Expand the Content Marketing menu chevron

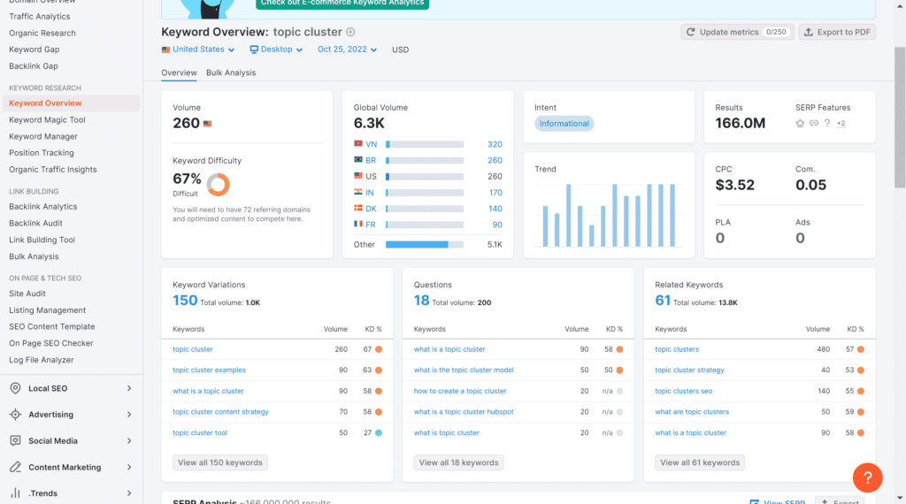[x=129, y=467]
